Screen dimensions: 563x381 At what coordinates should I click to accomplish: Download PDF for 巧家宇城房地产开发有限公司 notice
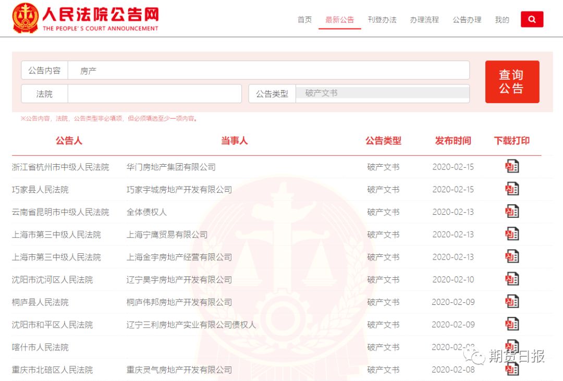(x=512, y=189)
